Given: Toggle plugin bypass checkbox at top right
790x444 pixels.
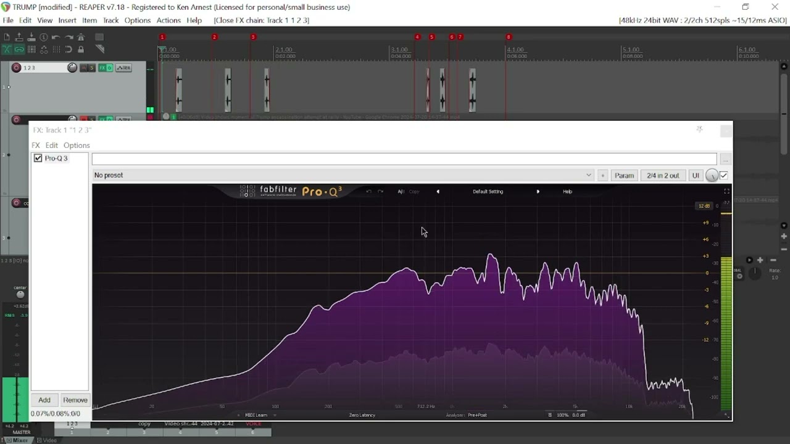Looking at the screenshot, I should 724,176.
